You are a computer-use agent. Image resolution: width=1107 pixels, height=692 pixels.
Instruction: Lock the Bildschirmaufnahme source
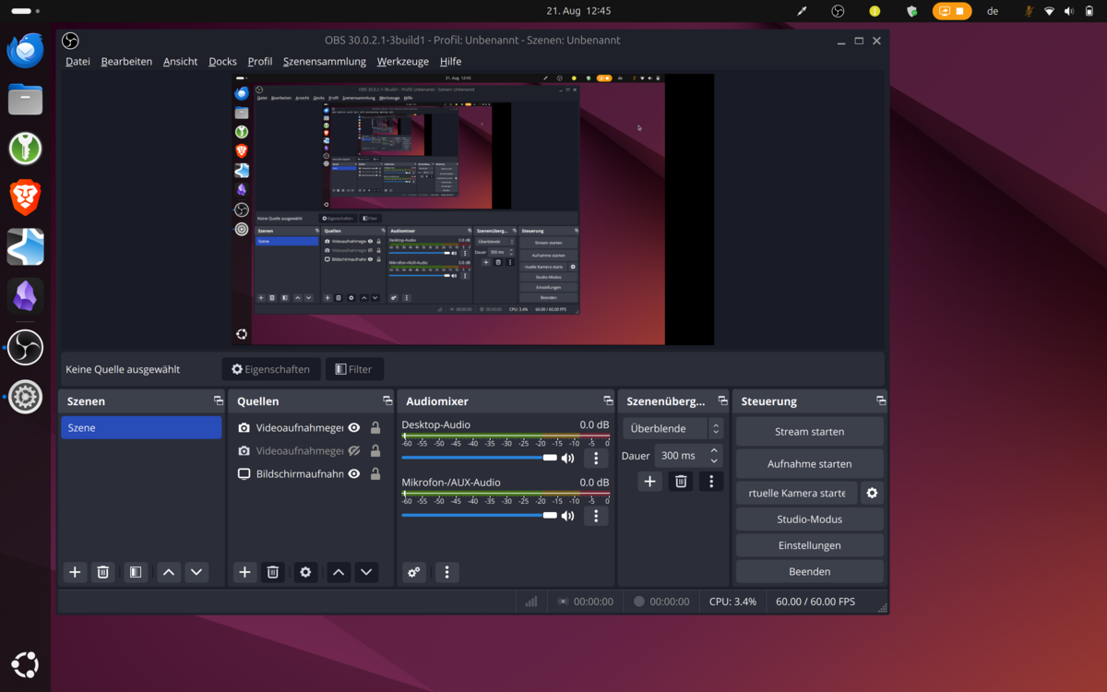pos(375,474)
